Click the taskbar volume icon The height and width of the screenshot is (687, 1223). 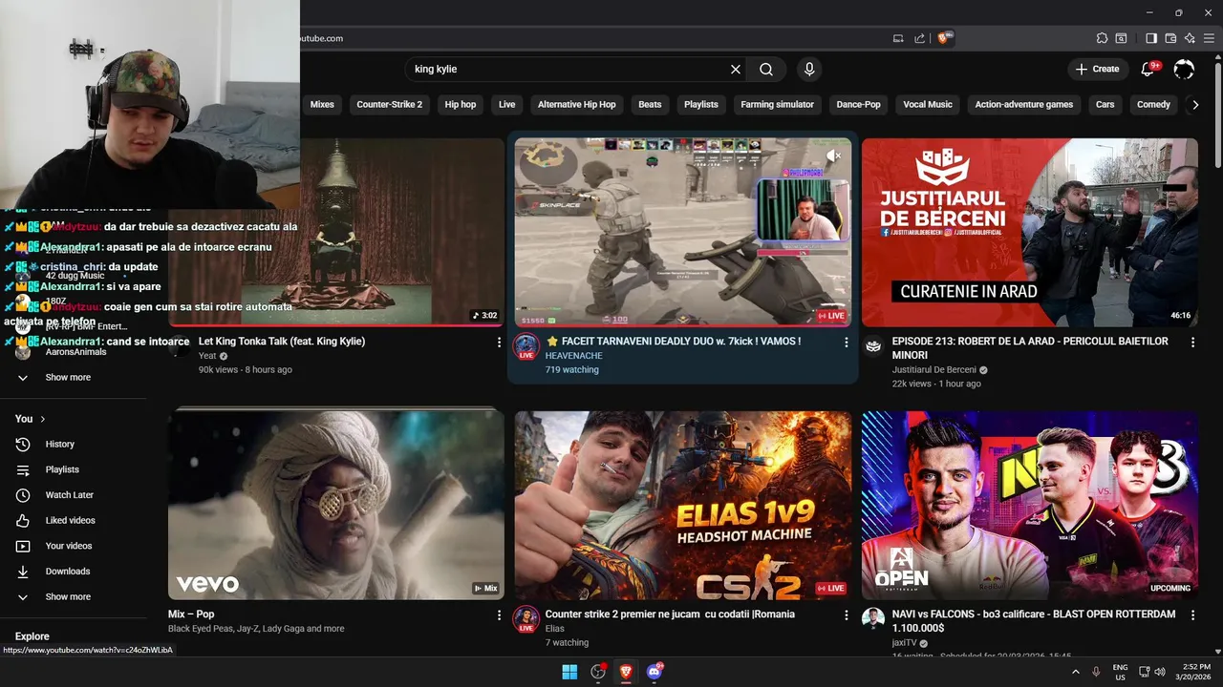coord(1160,672)
